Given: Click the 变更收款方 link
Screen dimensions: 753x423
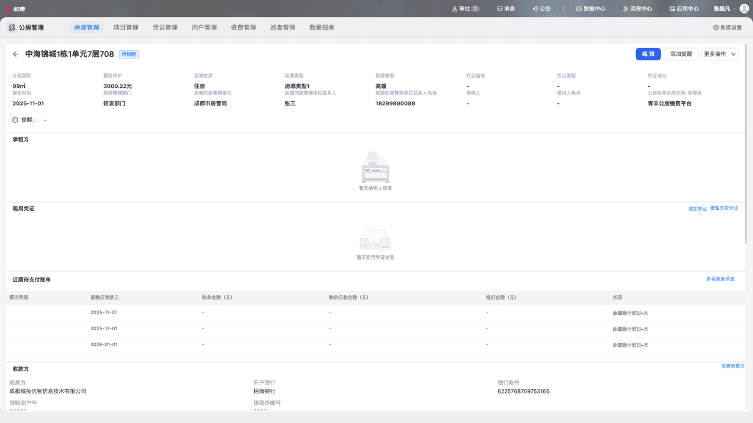Looking at the screenshot, I should [x=733, y=366].
